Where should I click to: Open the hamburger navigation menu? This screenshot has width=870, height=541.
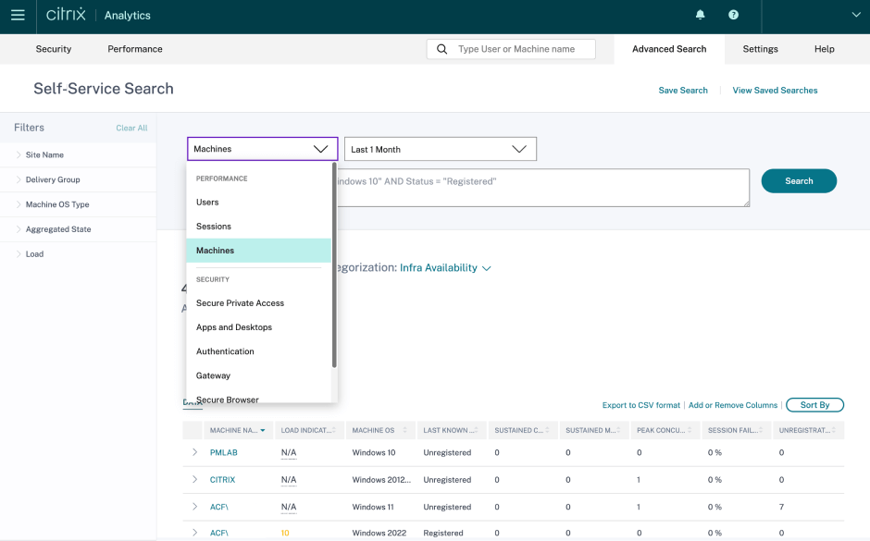coord(18,16)
